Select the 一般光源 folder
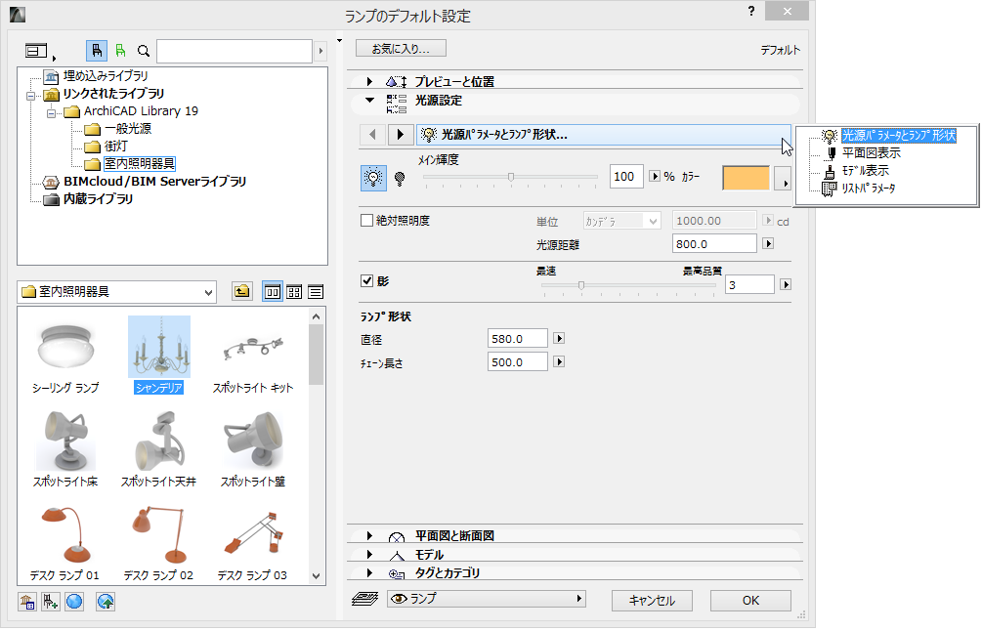This screenshot has height=631, width=982. (128, 128)
